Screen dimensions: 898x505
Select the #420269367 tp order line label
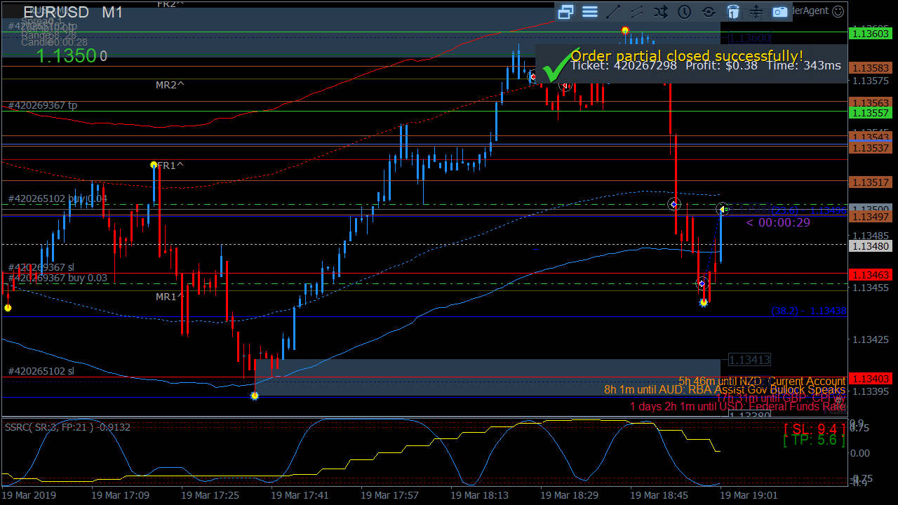click(43, 105)
